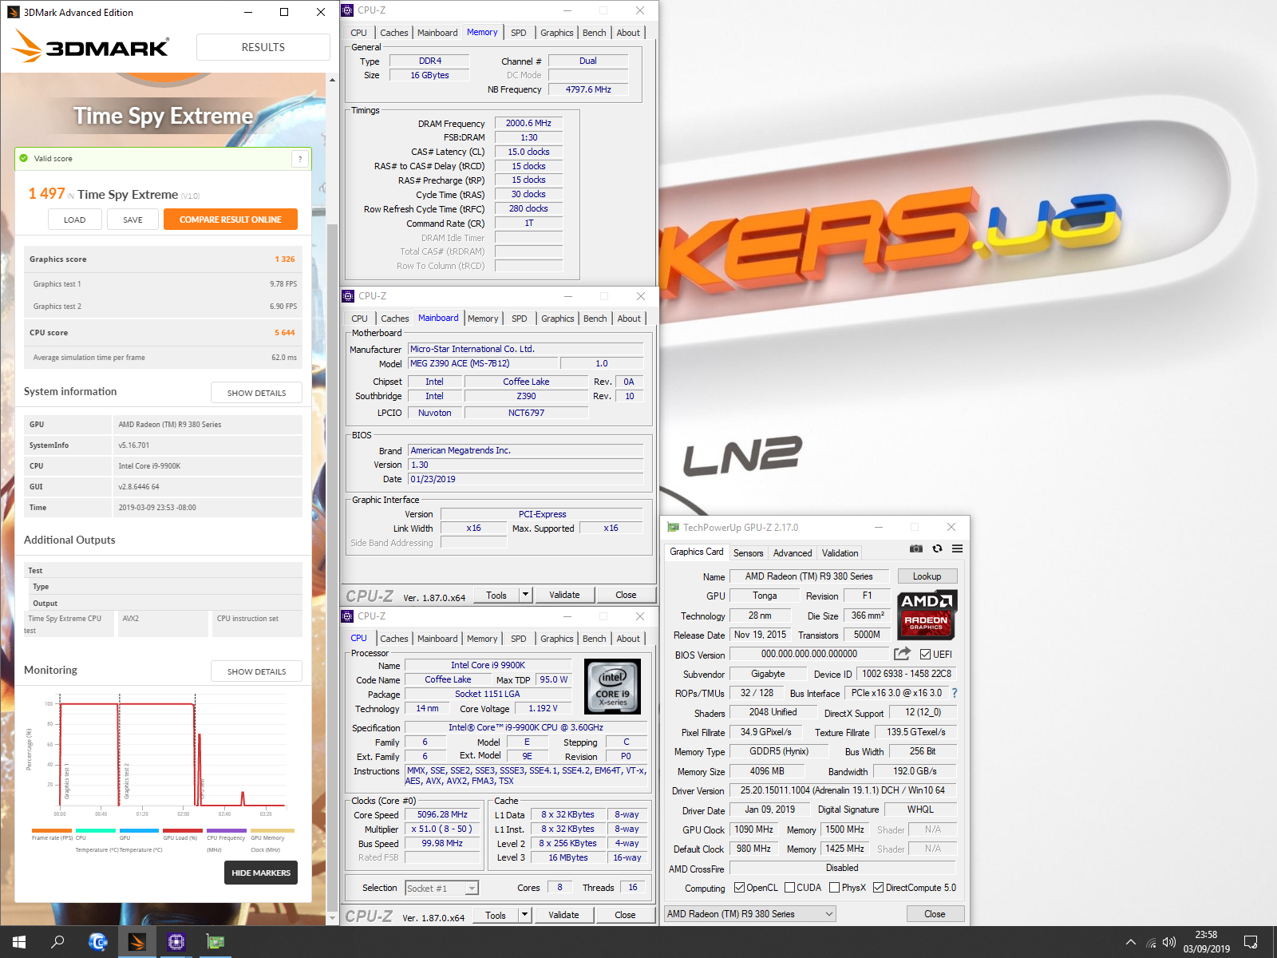1277x958 pixels.
Task: Click the CPU-Z taskbar icon
Action: [176, 942]
